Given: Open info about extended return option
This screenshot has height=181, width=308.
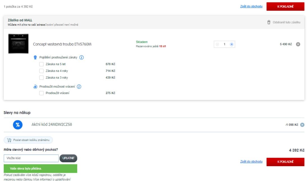Looking at the screenshot, I should [79, 86].
